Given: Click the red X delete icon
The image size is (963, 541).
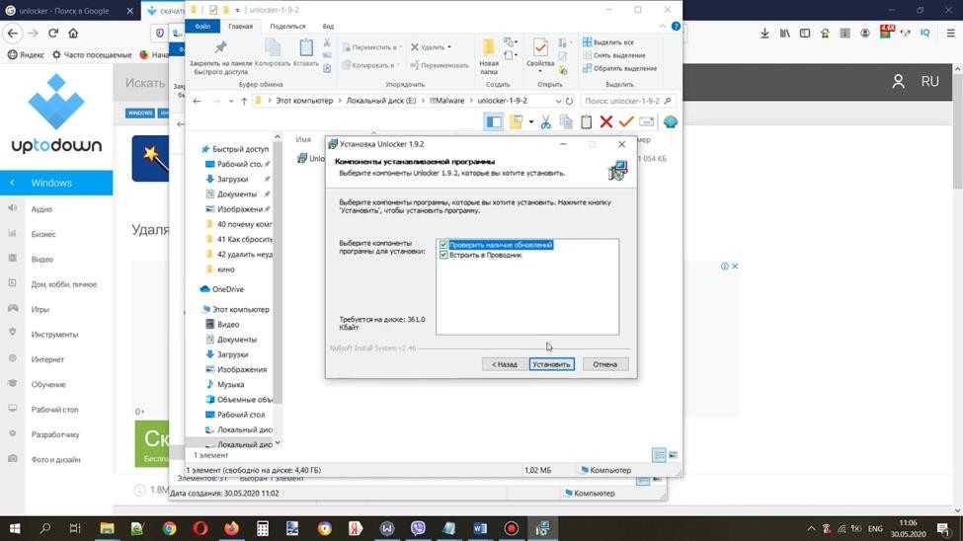Looking at the screenshot, I should pos(605,121).
